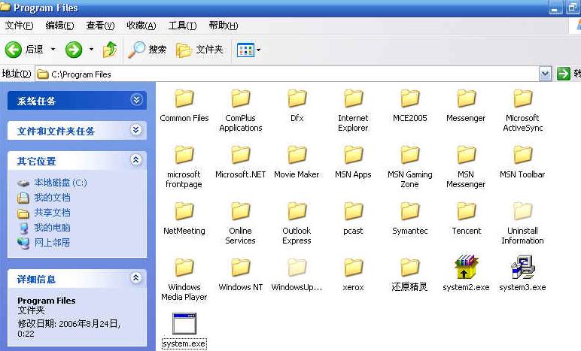581x351 pixels.
Task: Collapse the 其它位置 panel chevron
Action: click(x=136, y=160)
